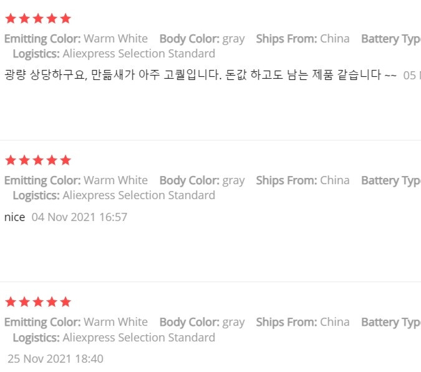
Task: Click "Aliexpress Selection Standard" in second review
Action: point(139,195)
